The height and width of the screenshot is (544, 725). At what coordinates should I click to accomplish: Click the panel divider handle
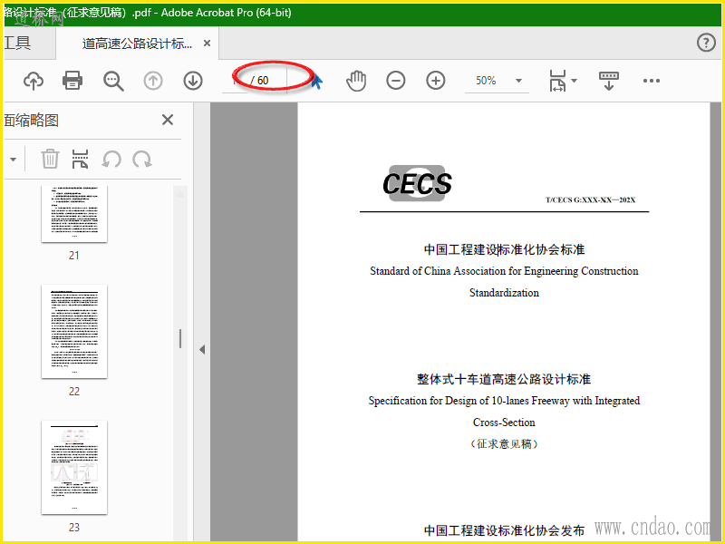click(179, 338)
